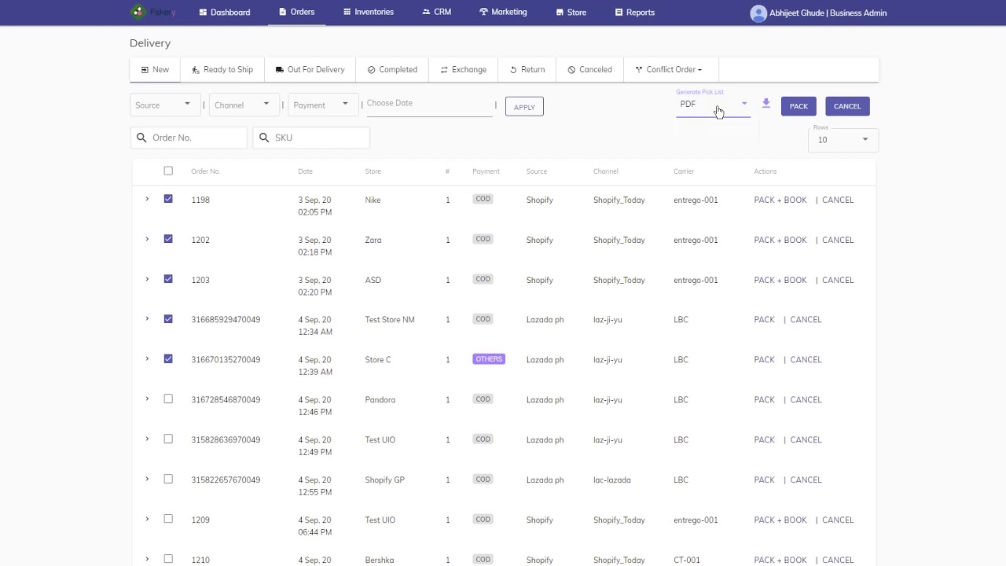This screenshot has width=1006, height=566.
Task: Click PACK + BOOK for order 1203
Action: 780,280
